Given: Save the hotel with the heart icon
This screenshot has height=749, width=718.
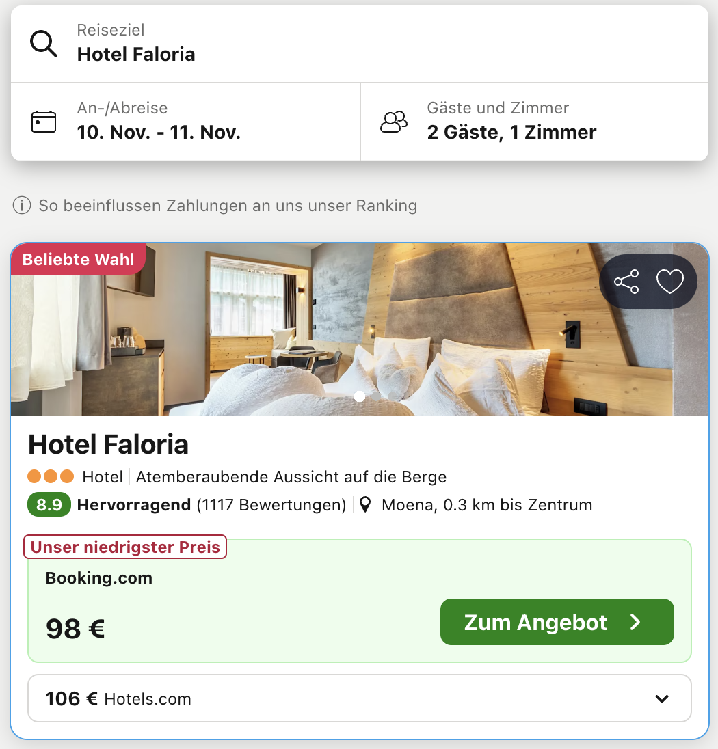Looking at the screenshot, I should tap(669, 282).
